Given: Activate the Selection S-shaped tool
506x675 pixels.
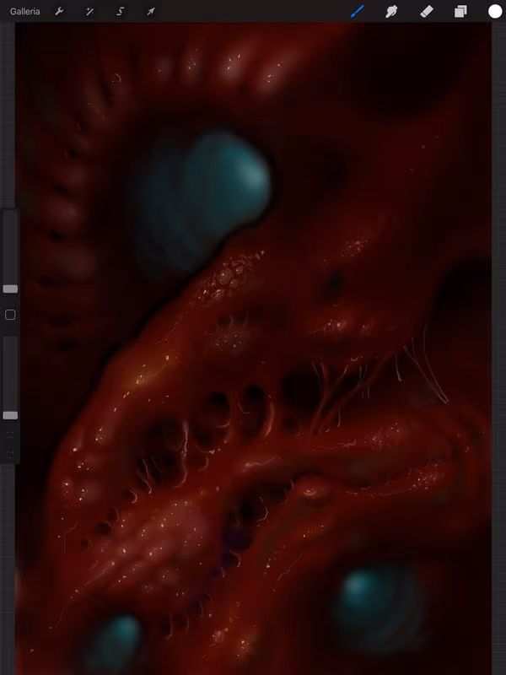Looking at the screenshot, I should [120, 12].
